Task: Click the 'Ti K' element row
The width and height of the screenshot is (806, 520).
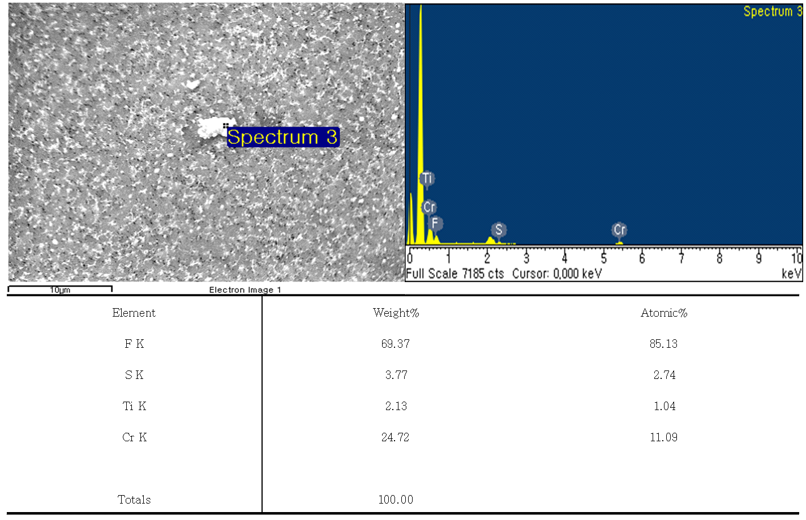Action: click(x=134, y=406)
